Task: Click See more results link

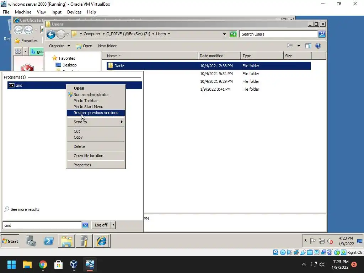Action: tap(25, 209)
